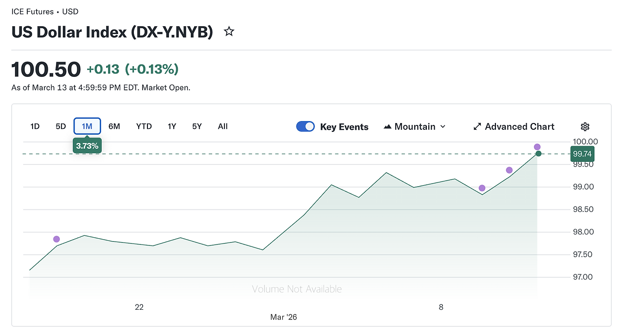This screenshot has height=333, width=623.
Task: Open the Advanced Chart link
Action: point(519,127)
